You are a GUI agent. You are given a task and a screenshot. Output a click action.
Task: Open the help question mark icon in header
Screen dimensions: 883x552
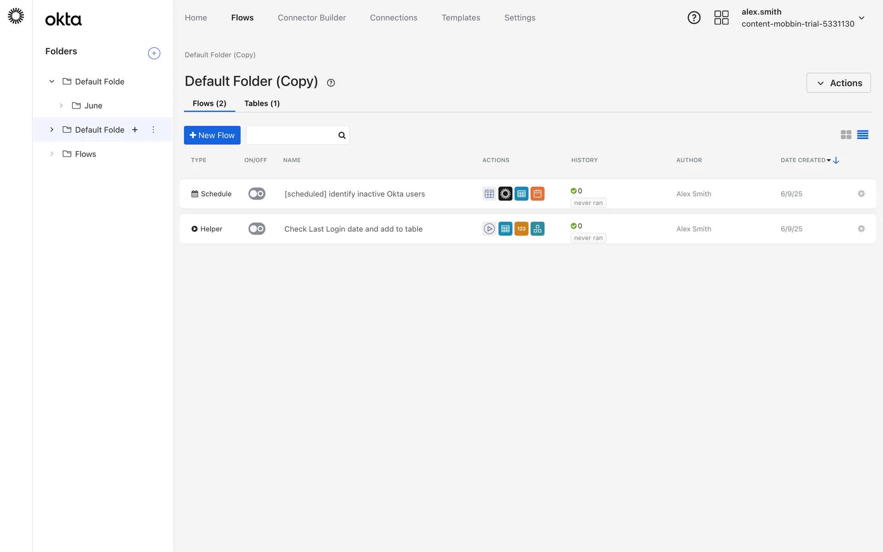point(694,18)
